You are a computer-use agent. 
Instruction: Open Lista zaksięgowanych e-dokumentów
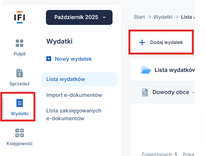74,114
